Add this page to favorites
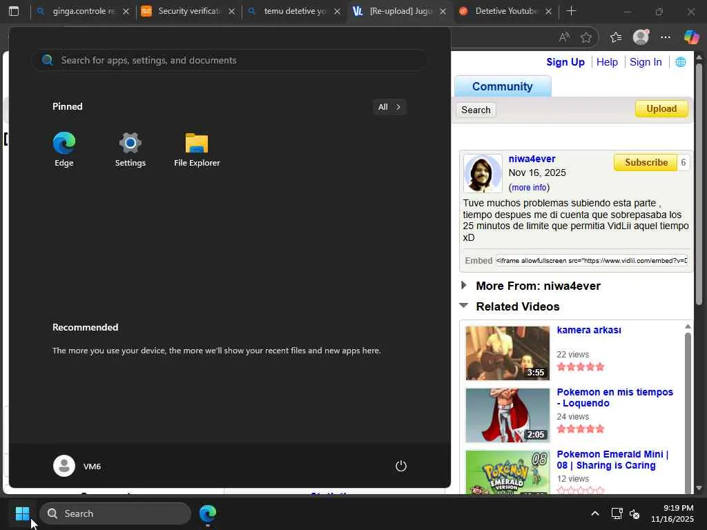 point(585,37)
